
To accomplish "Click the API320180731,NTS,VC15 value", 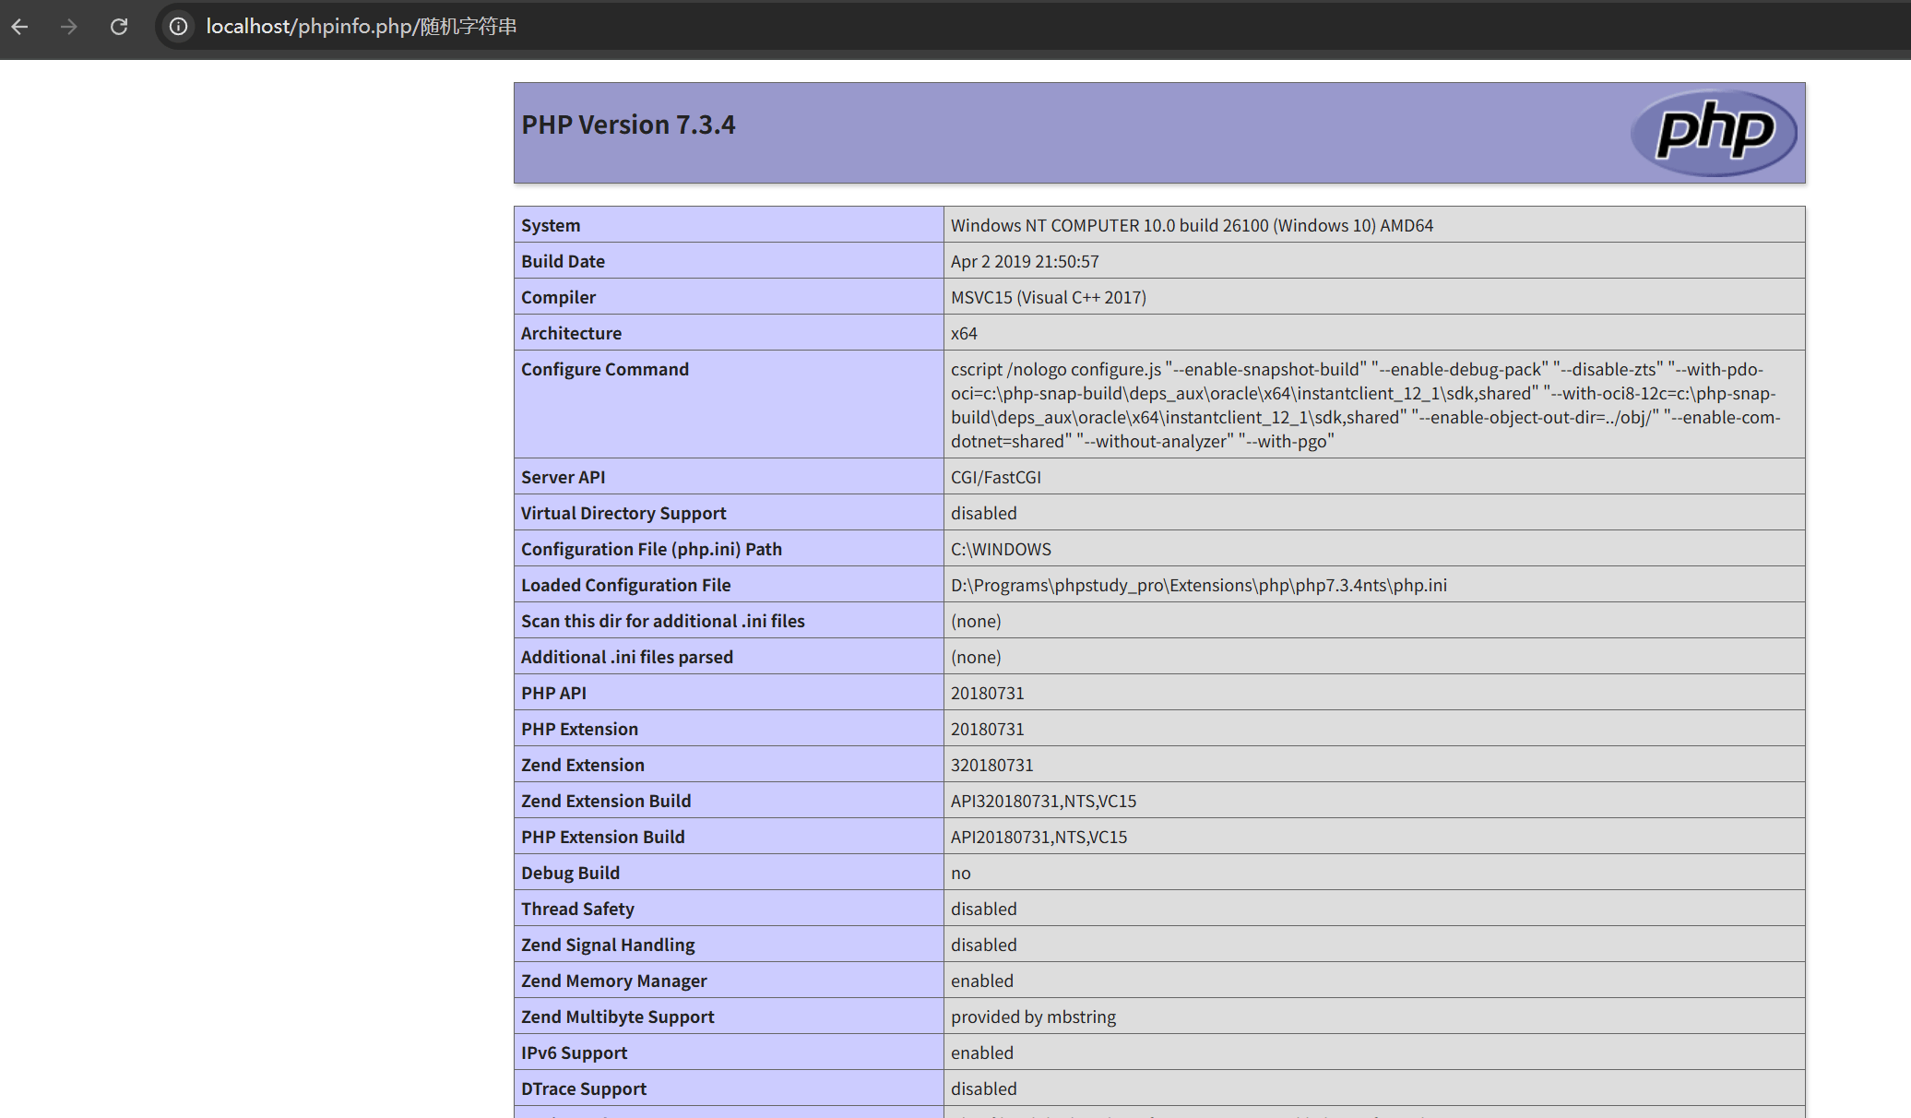I will 1044,801.
